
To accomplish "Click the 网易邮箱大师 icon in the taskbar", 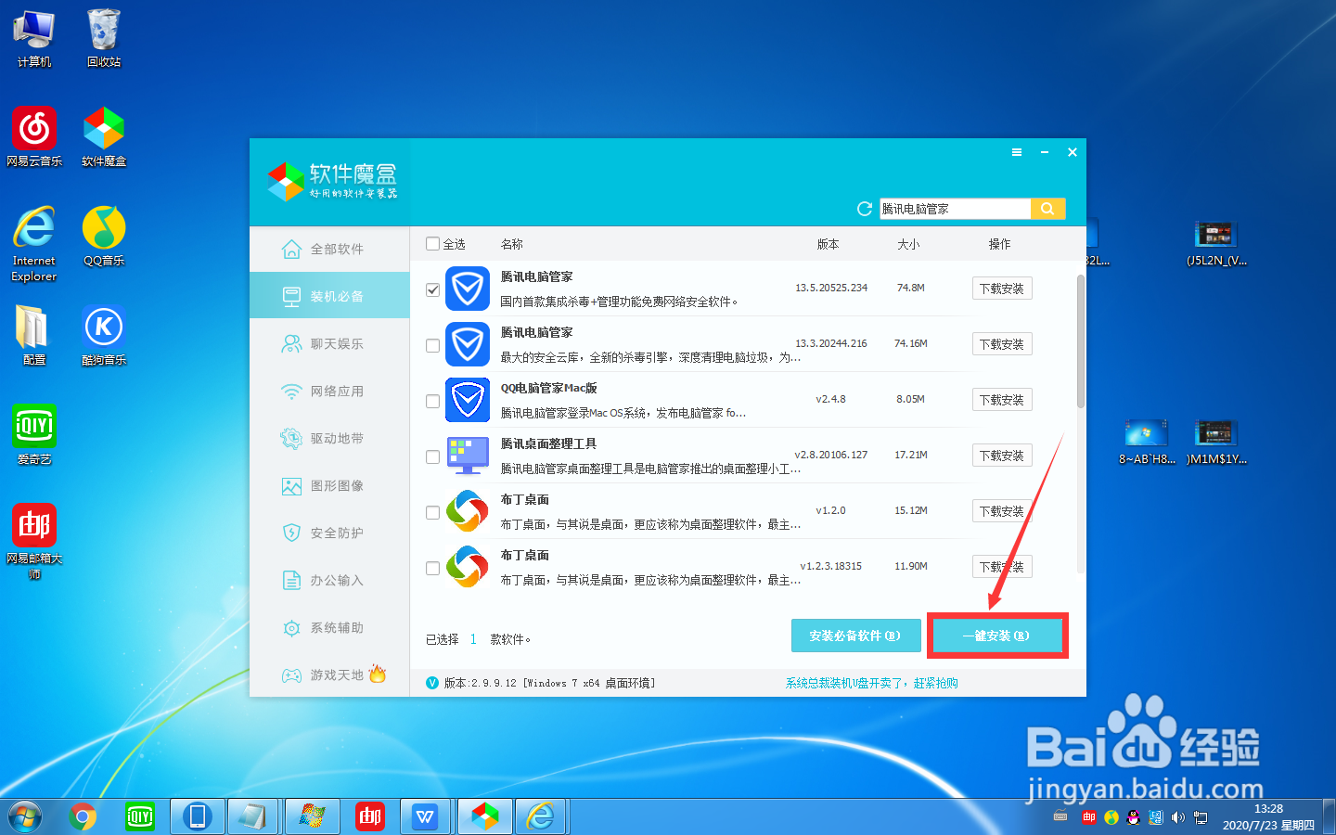I will coord(369,816).
